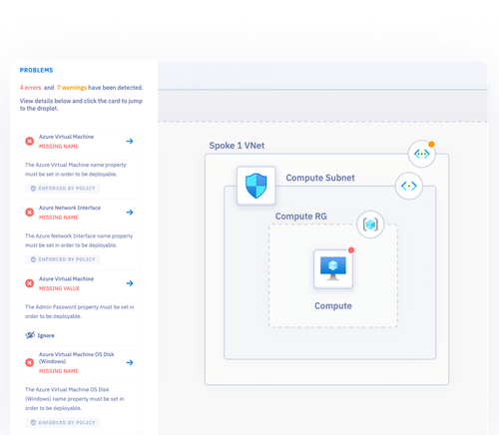Click the '4 errors' count text
The image size is (499, 435).
(x=30, y=88)
